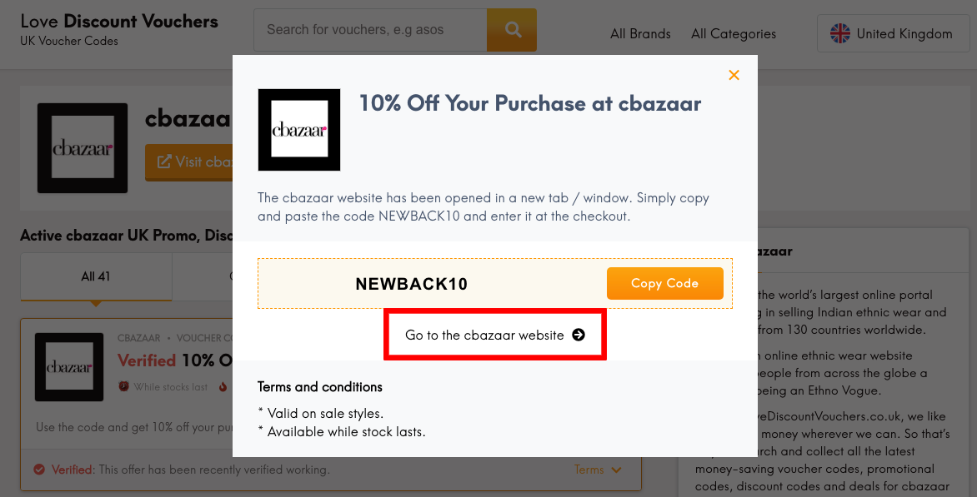Click the arrow-circle icon inside the red-outlined button
The width and height of the screenshot is (977, 497).
click(578, 334)
